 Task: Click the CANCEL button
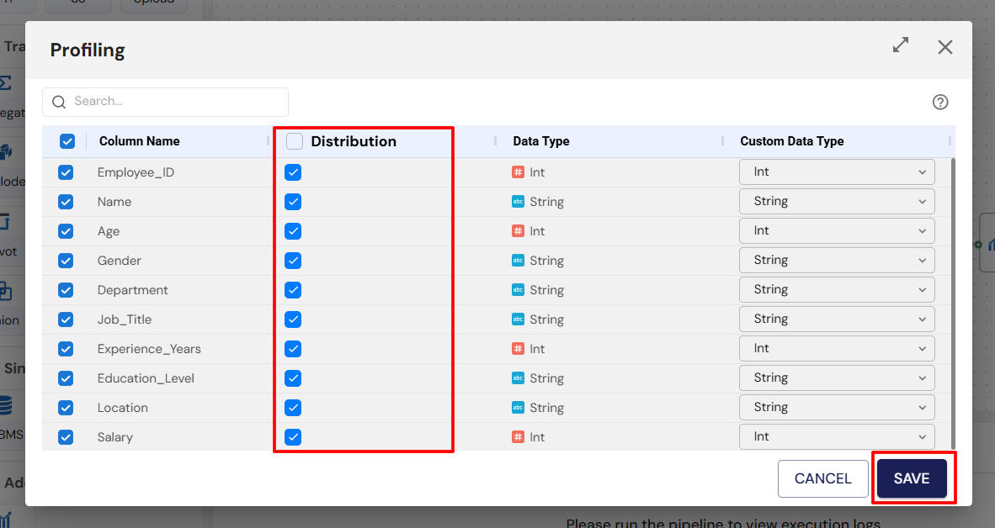pyautogui.click(x=822, y=478)
